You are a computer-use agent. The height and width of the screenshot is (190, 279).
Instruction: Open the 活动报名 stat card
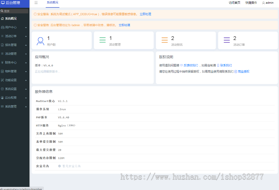(x=186, y=40)
